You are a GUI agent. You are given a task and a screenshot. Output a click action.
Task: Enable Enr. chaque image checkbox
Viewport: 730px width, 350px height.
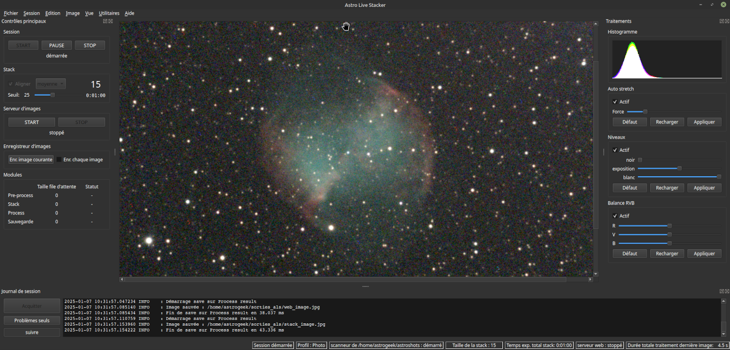pyautogui.click(x=59, y=160)
